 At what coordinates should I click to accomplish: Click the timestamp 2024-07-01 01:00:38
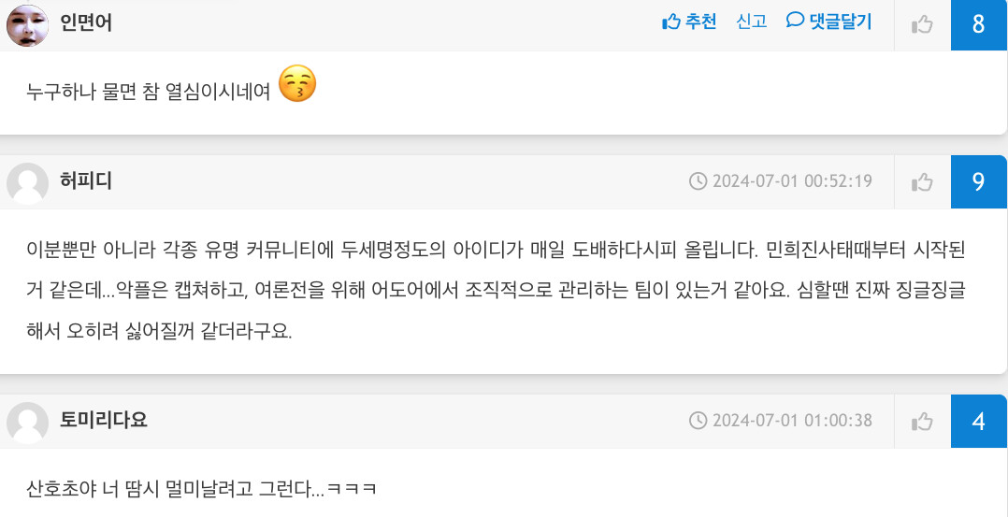pos(792,421)
